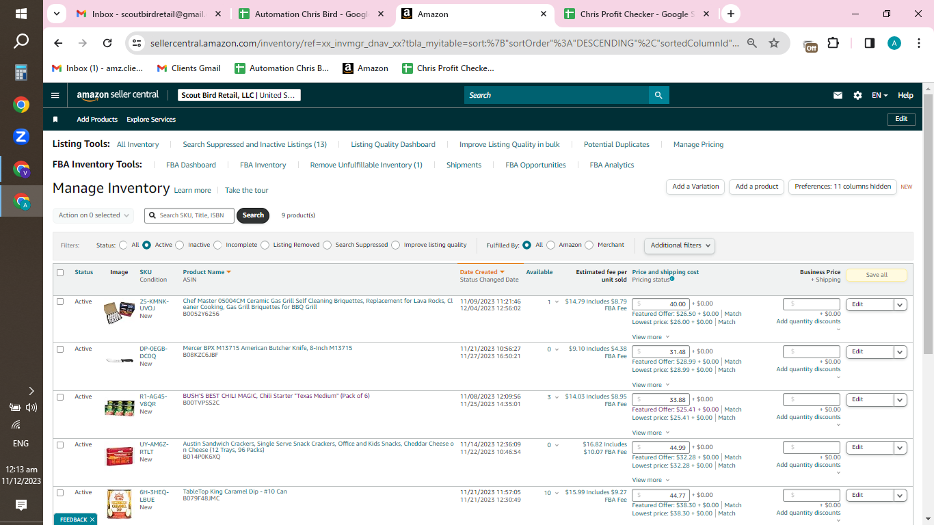Open the Edit dropdown arrow for Chef Master row
Viewport: 934px width, 525px height.
point(900,305)
